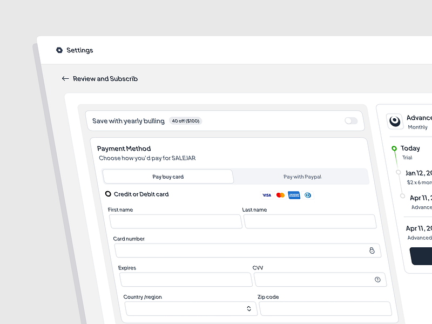Click the American Express icon
Screen dimensions: 432x324
click(x=294, y=195)
